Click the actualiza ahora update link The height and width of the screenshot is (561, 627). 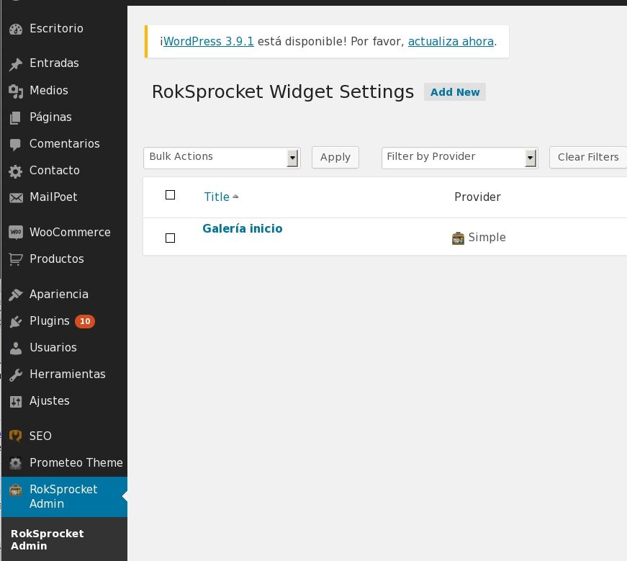451,41
